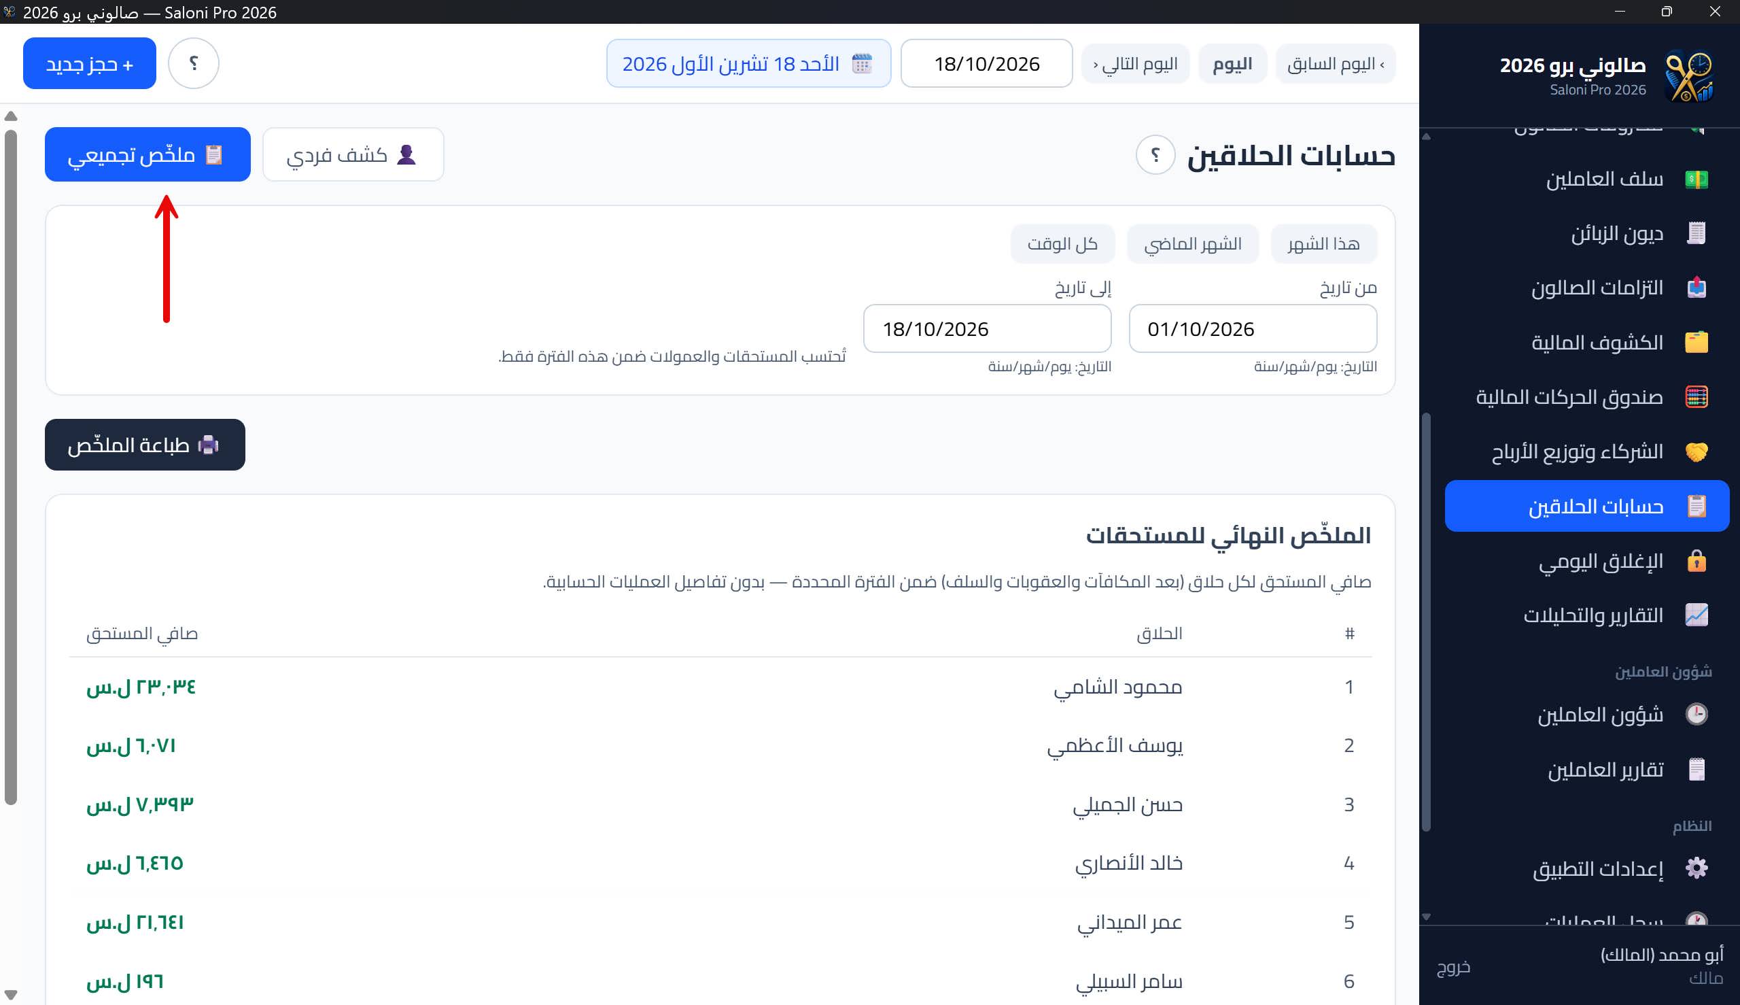Go to اليوم السابق
1740x1005 pixels.
[x=1335, y=64]
